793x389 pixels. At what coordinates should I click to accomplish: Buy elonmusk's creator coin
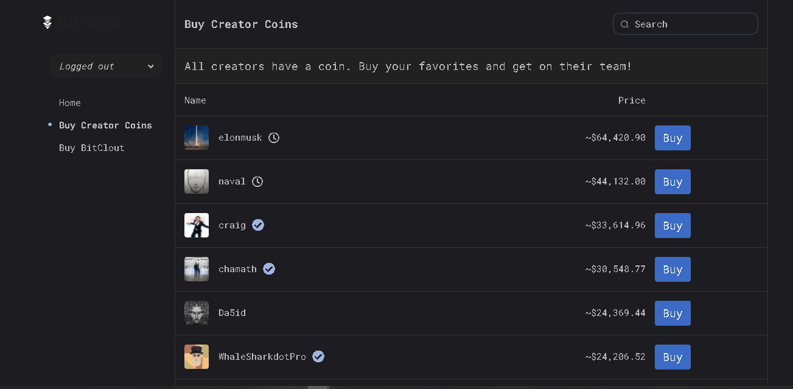pyautogui.click(x=672, y=138)
